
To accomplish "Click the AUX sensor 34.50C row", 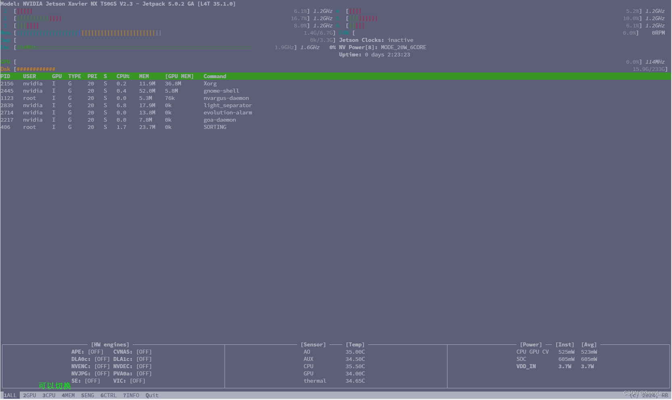I will pos(334,359).
